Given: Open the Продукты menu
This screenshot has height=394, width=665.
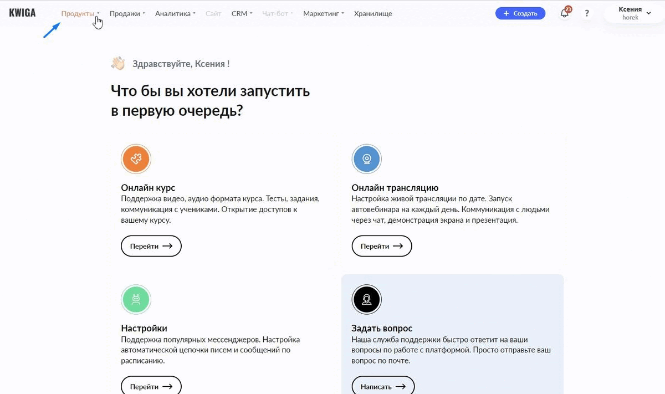Looking at the screenshot, I should pos(80,13).
